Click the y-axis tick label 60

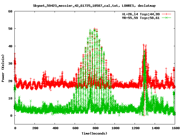coord(10,11)
